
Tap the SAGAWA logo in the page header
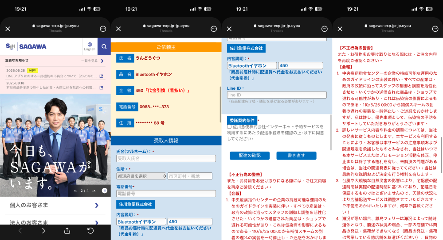[x=26, y=46]
